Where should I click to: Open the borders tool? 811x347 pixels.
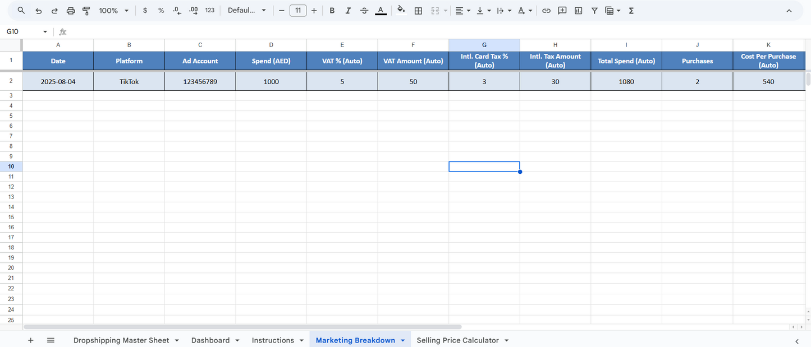click(418, 11)
